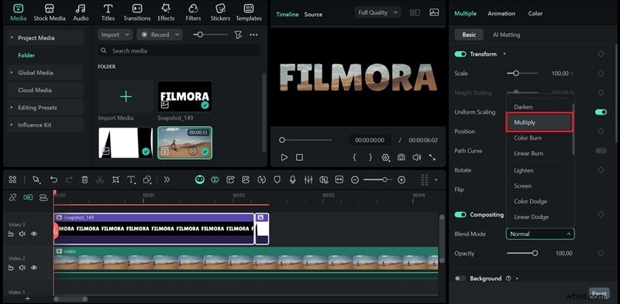Open the Import dropdown
This screenshot has height=304, width=620.
(x=115, y=35)
